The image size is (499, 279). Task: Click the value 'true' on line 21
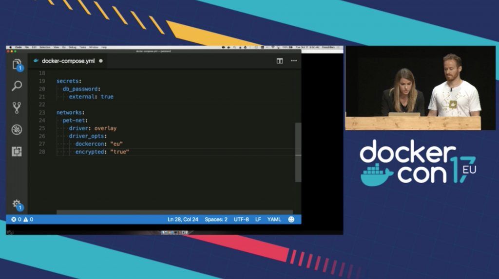107,97
